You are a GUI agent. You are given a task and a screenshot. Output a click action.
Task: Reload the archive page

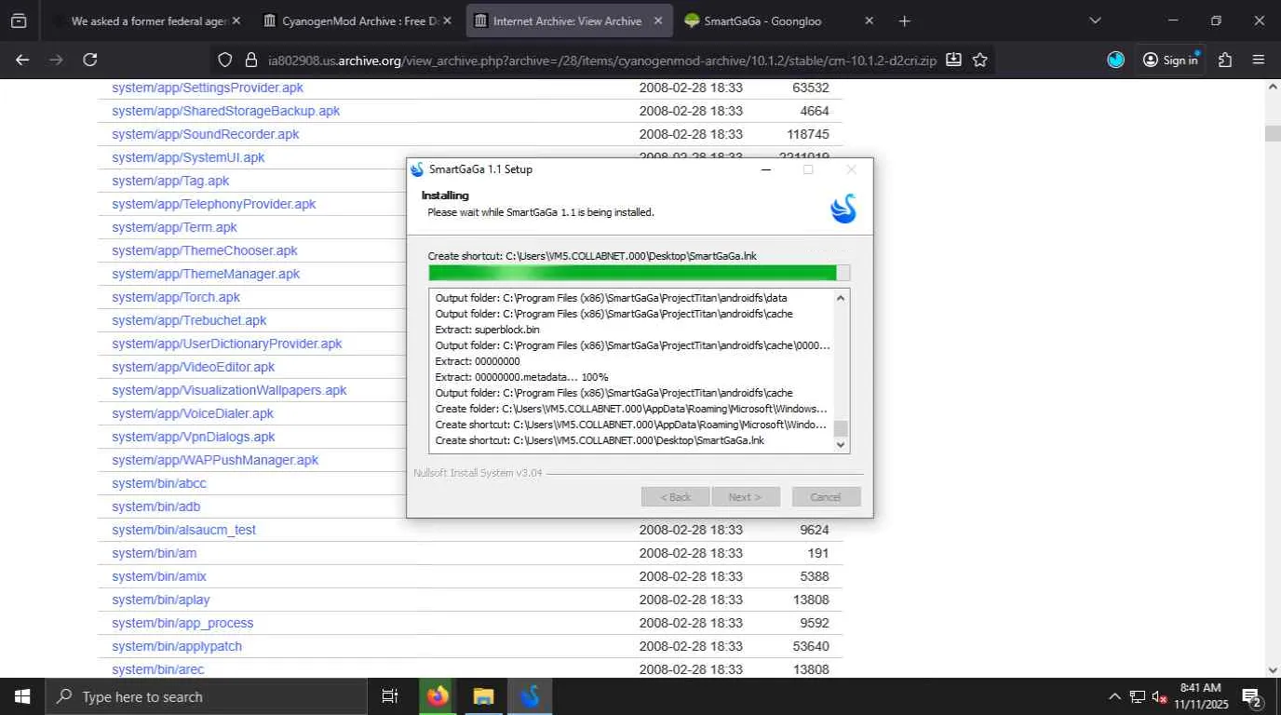(90, 60)
